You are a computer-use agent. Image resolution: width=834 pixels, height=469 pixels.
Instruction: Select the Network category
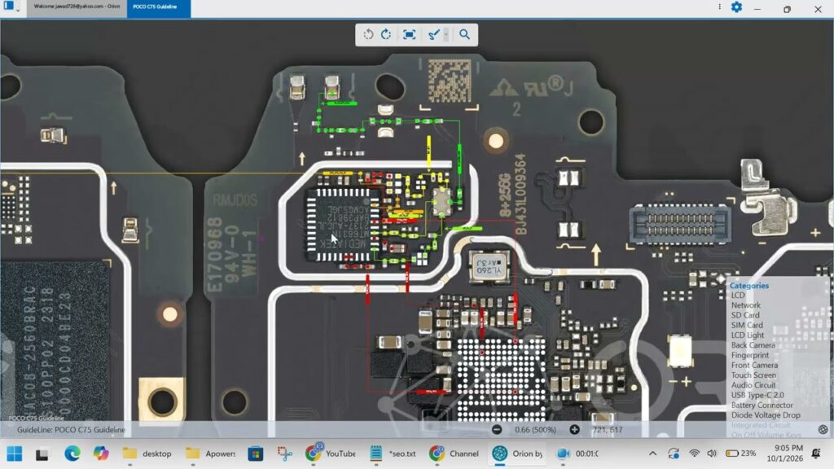tap(745, 305)
